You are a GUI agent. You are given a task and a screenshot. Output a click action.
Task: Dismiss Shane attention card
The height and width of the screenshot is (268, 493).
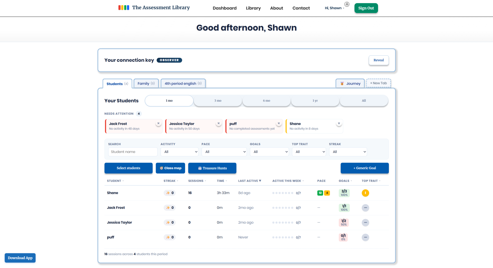click(x=339, y=123)
